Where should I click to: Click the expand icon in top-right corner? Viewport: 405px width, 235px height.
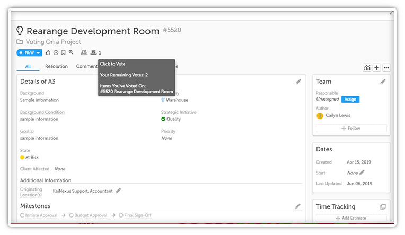(391, 13)
